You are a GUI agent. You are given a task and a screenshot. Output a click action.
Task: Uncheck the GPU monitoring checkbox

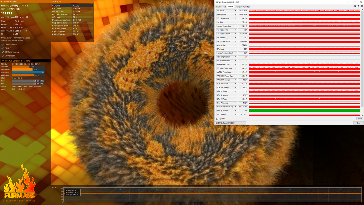tap(3, 52)
